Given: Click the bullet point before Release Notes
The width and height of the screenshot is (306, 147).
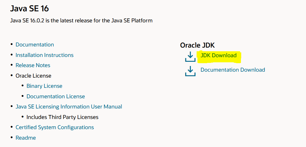Looking at the screenshot, I should point(12,65).
